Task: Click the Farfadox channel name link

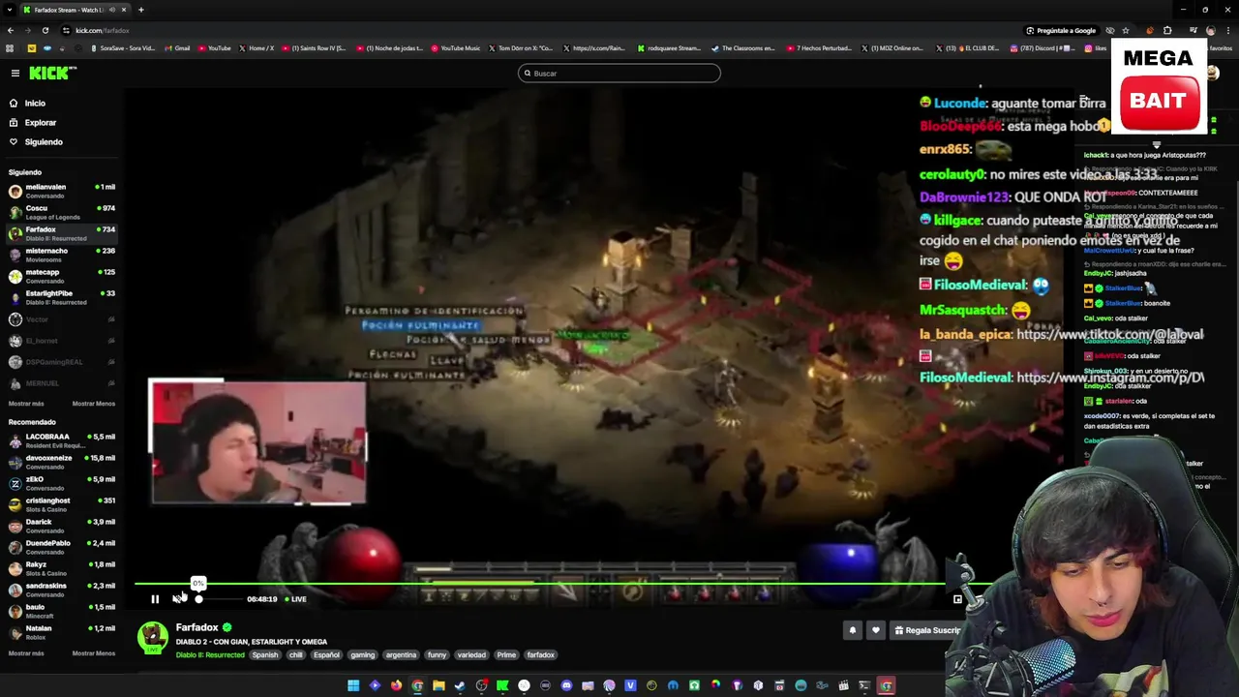Action: click(x=197, y=627)
